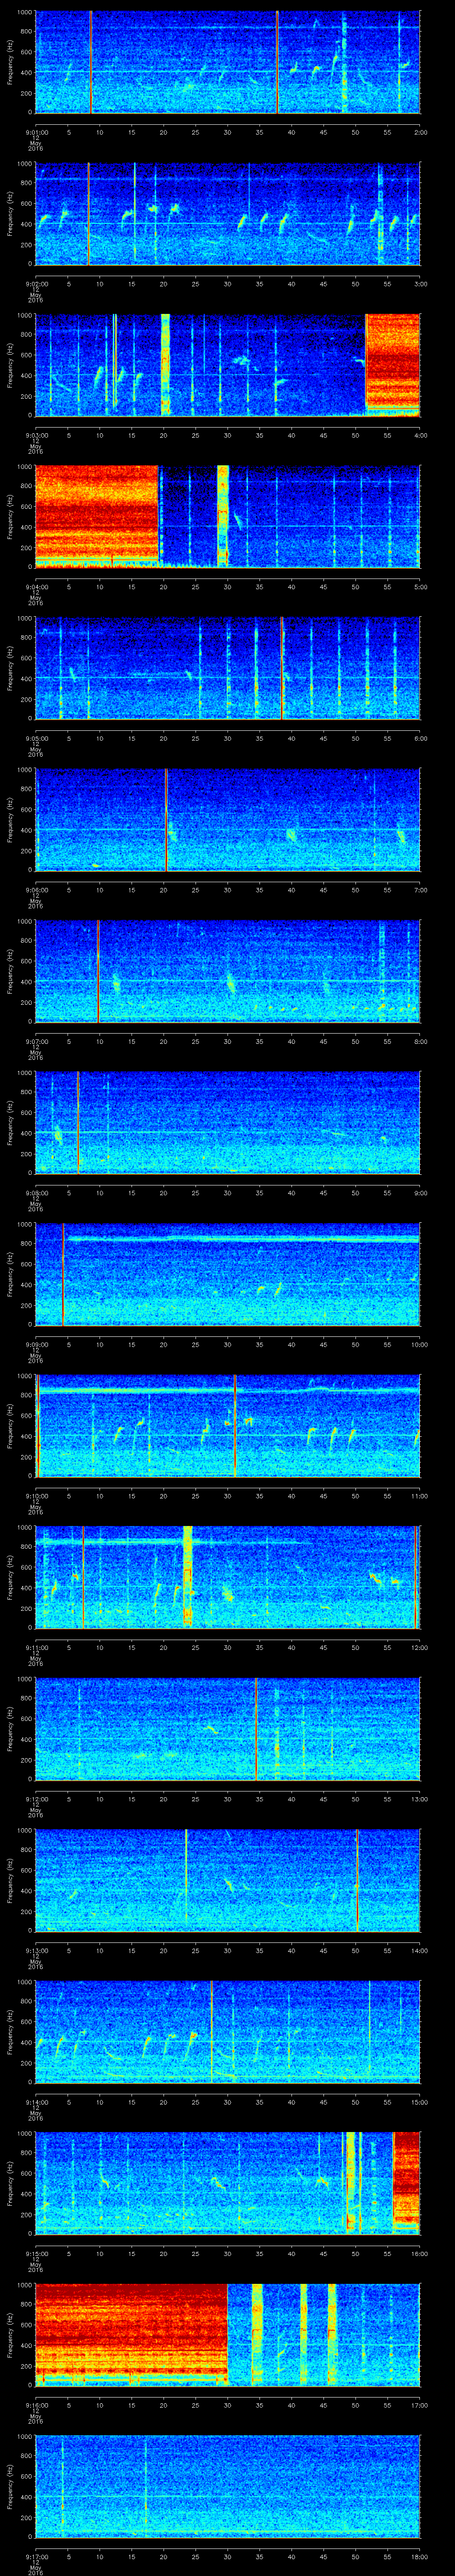Click the 9:03:00 start time label
This screenshot has height=2576, width=455.
point(36,435)
